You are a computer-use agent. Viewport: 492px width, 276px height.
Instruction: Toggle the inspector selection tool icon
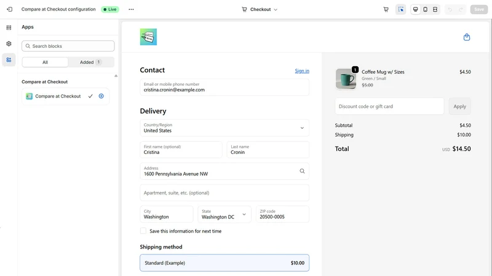401,9
